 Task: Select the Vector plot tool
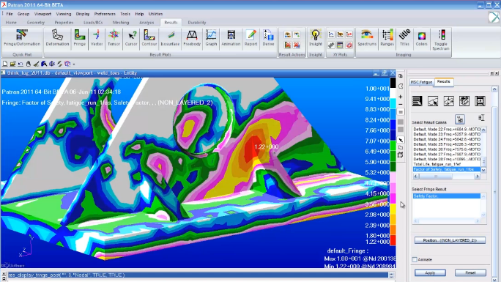[97, 38]
